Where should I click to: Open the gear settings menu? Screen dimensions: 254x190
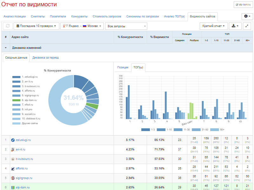click(247, 16)
